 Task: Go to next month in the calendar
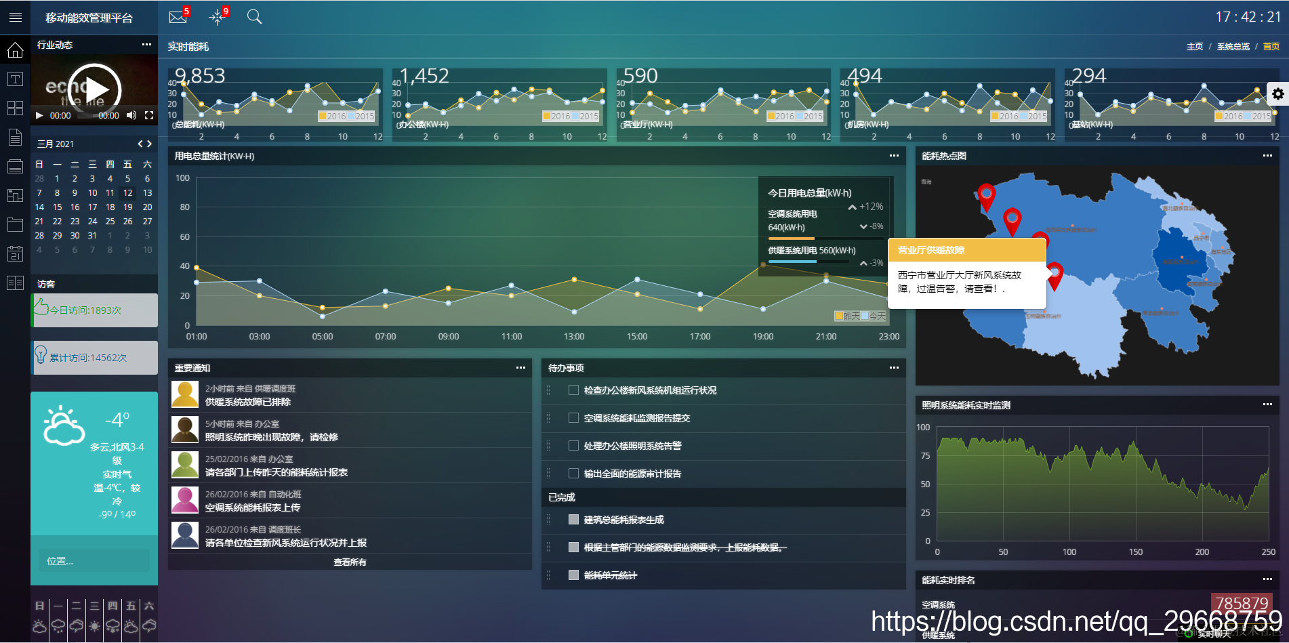149,144
